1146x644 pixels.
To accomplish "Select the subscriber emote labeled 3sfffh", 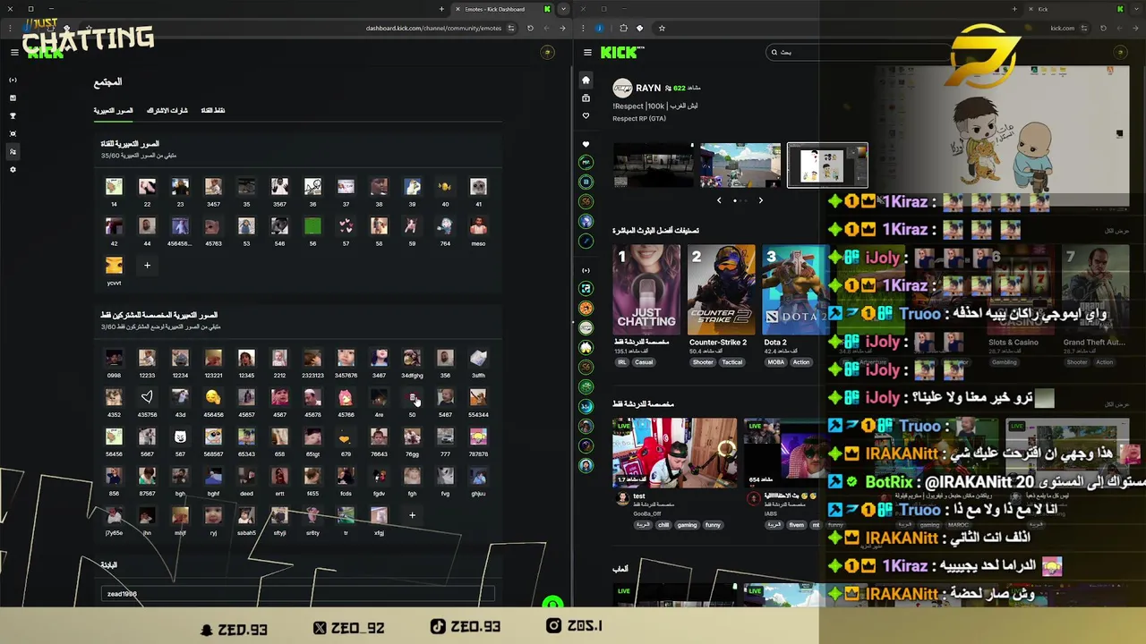I will (478, 358).
